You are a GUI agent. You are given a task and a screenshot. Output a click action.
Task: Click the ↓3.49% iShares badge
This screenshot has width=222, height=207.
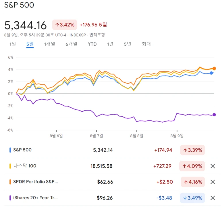192,198
